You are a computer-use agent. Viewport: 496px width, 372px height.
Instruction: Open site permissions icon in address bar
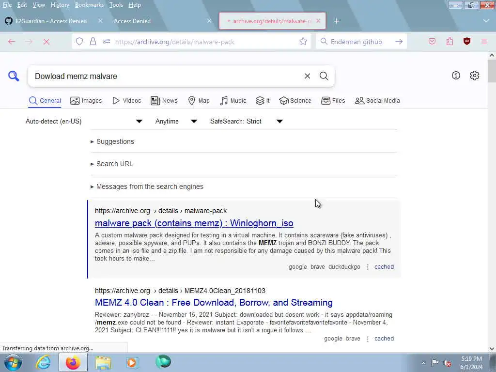pos(106,42)
